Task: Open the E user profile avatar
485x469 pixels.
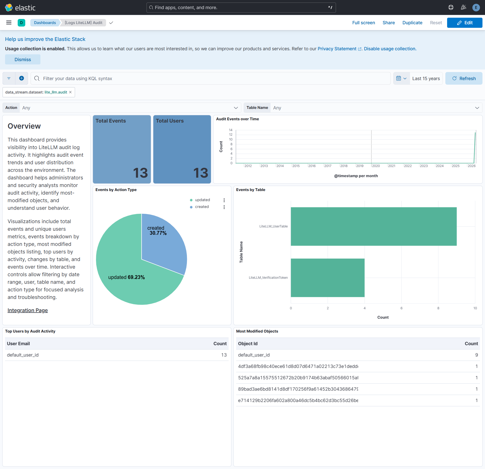Action: (476, 8)
